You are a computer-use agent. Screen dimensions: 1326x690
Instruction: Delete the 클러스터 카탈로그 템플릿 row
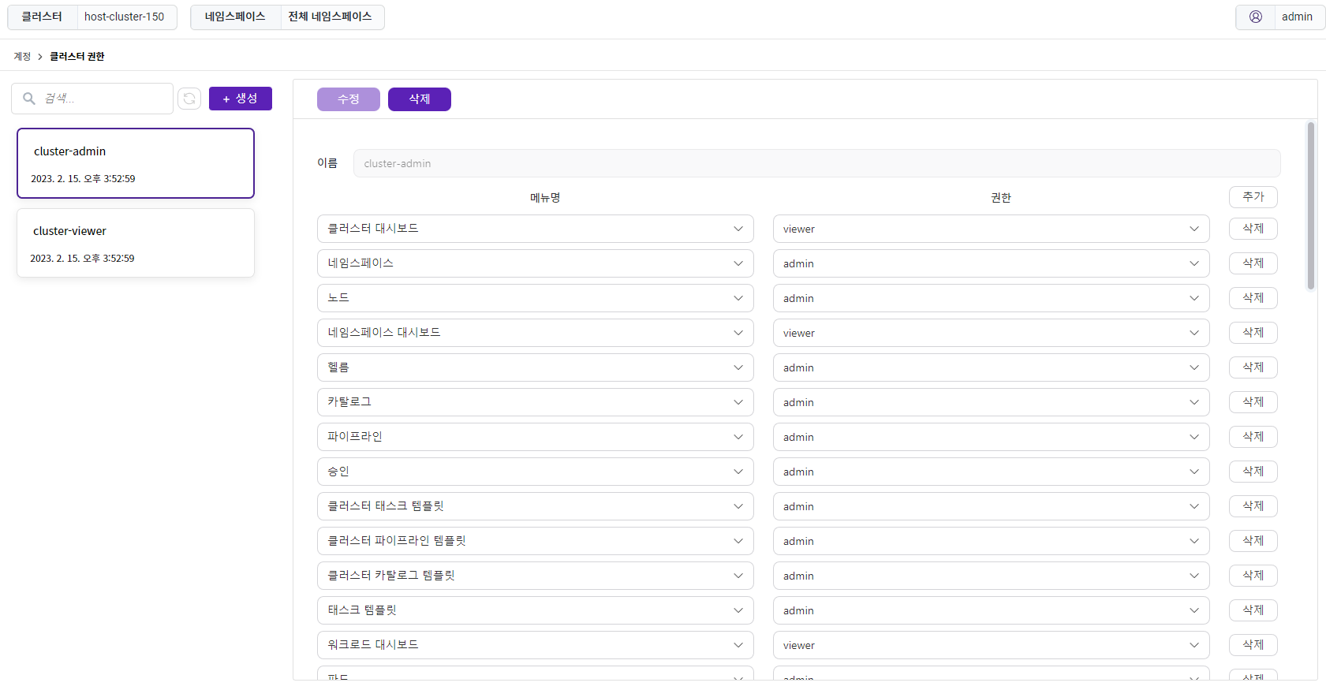[x=1253, y=576]
